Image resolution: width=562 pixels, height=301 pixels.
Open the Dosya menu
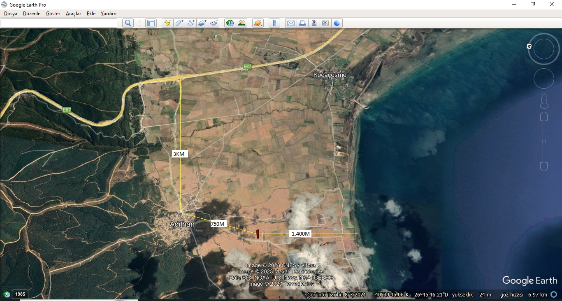point(11,14)
